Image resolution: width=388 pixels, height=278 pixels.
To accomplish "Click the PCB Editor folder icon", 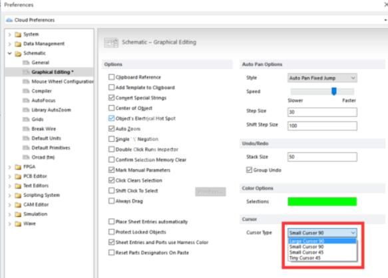I will coord(18,176).
